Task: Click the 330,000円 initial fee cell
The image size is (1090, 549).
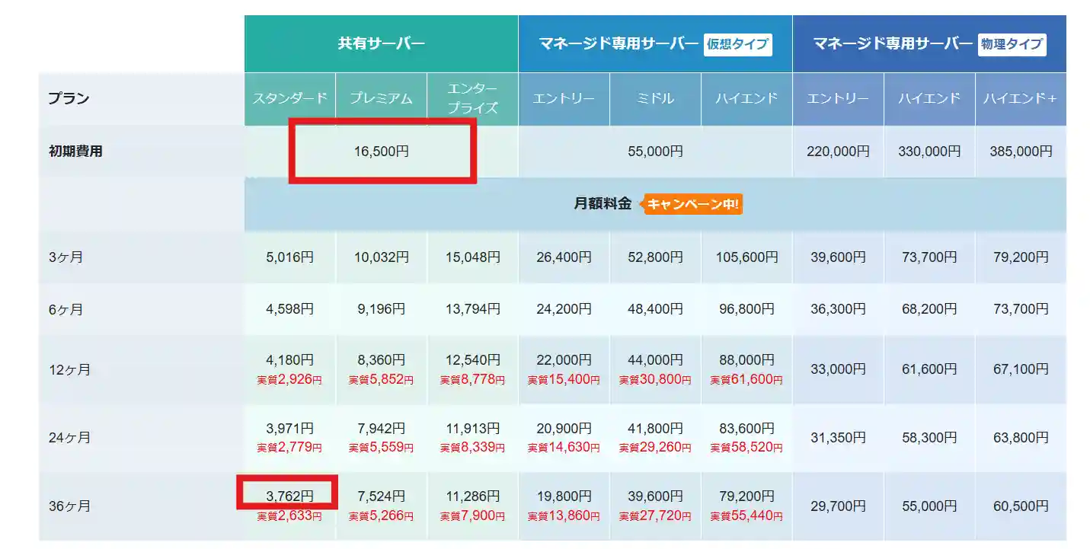Action: (x=929, y=152)
